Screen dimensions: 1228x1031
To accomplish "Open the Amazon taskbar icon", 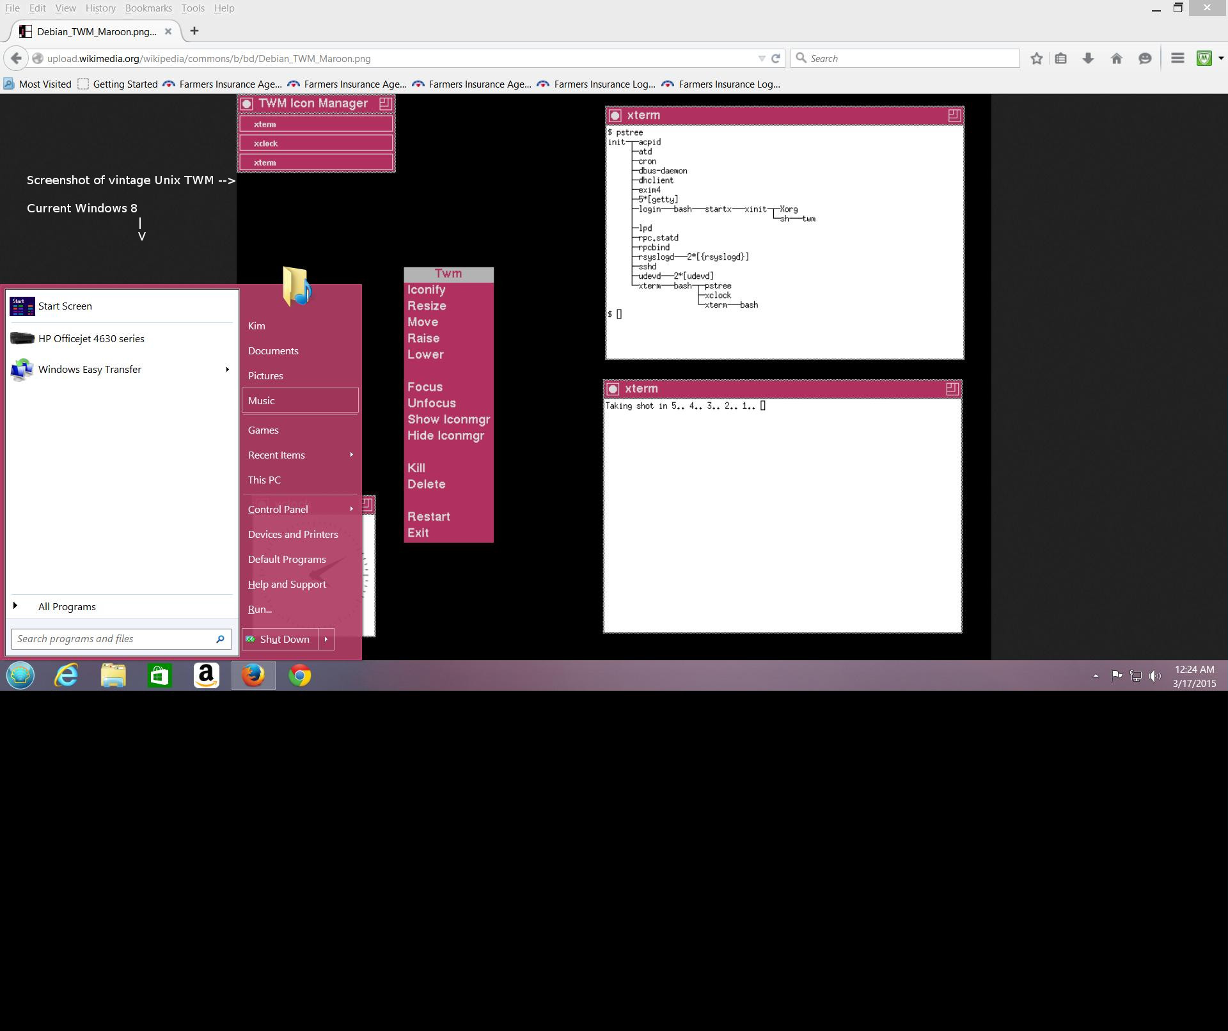I will click(207, 675).
